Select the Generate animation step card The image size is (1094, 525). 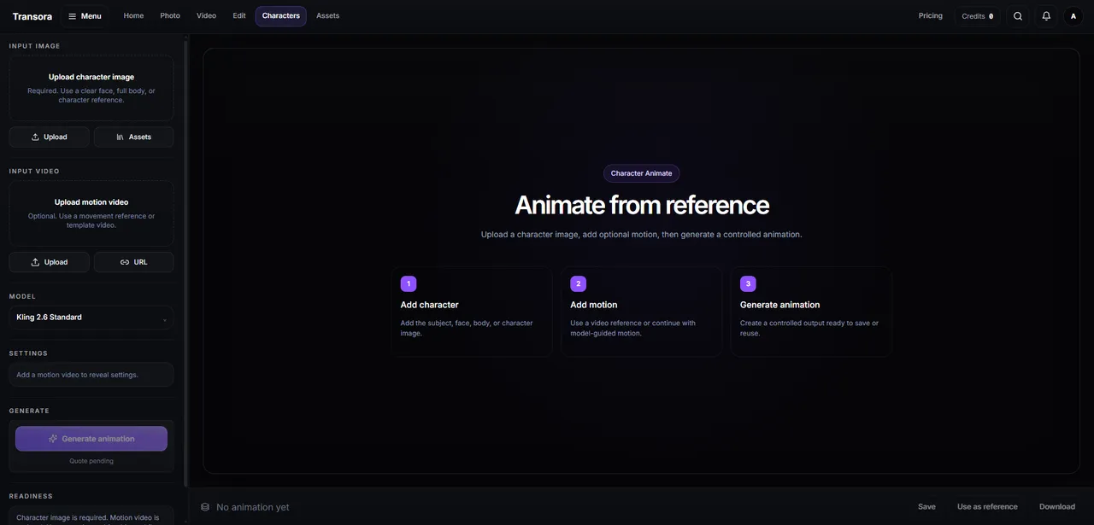811,312
